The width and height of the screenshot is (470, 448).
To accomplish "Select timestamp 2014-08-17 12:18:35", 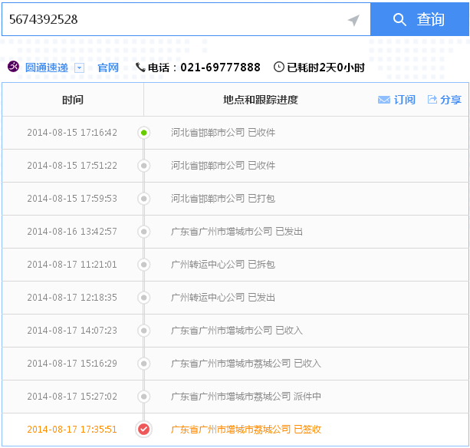I will (72, 298).
